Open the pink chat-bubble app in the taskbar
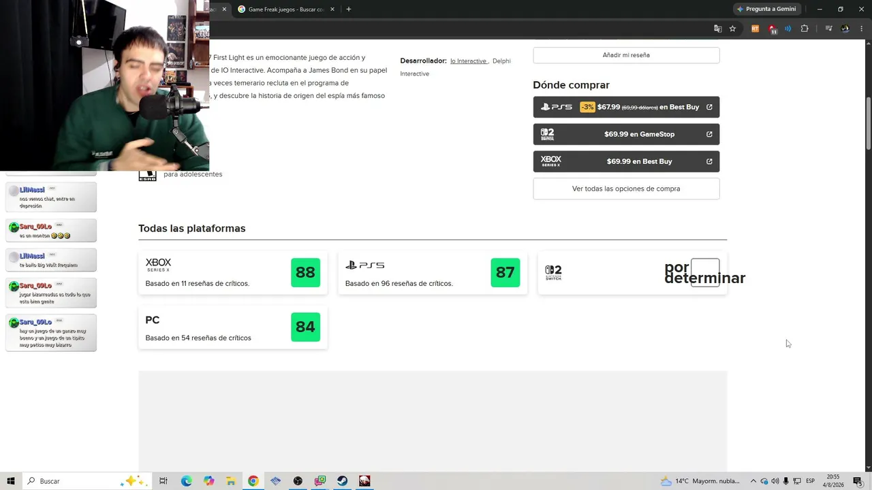Image resolution: width=872 pixels, height=490 pixels. click(320, 481)
